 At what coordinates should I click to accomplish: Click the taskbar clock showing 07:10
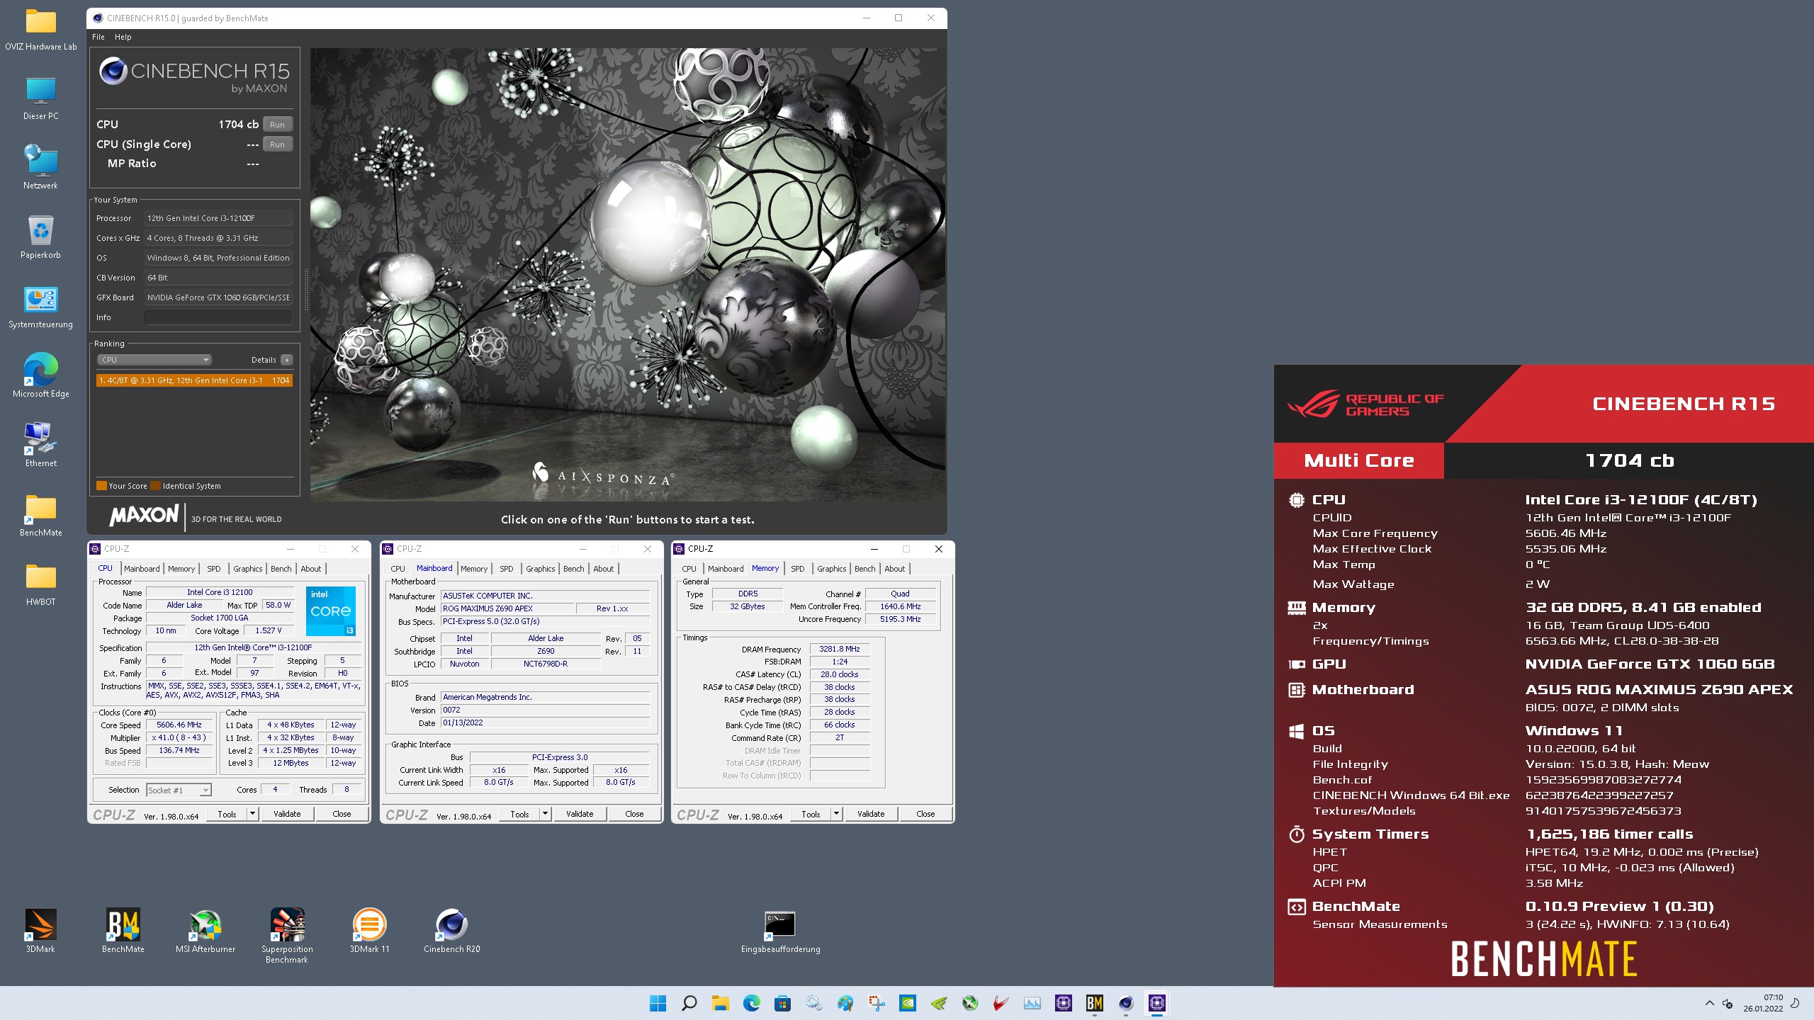click(x=1764, y=1003)
